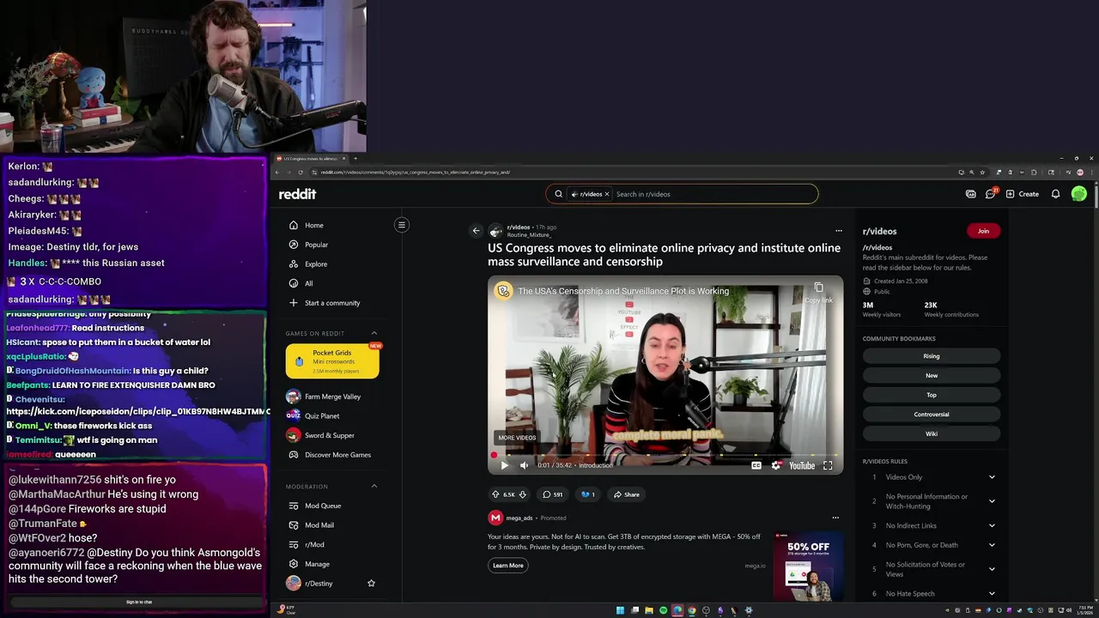Open the New community bookmark

tap(932, 375)
